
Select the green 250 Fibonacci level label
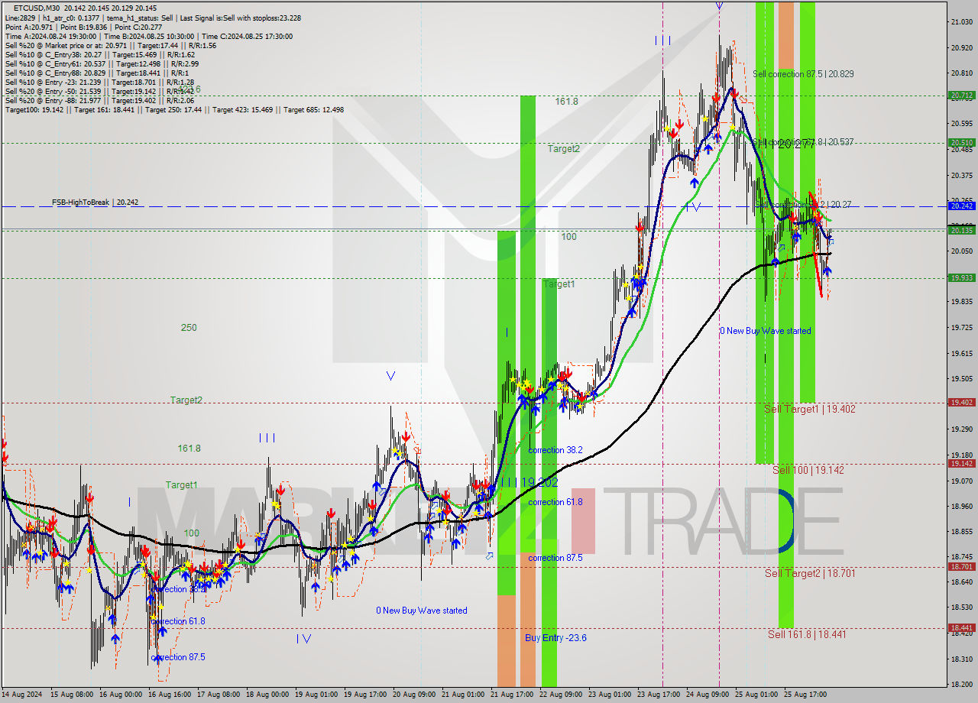[x=189, y=328]
